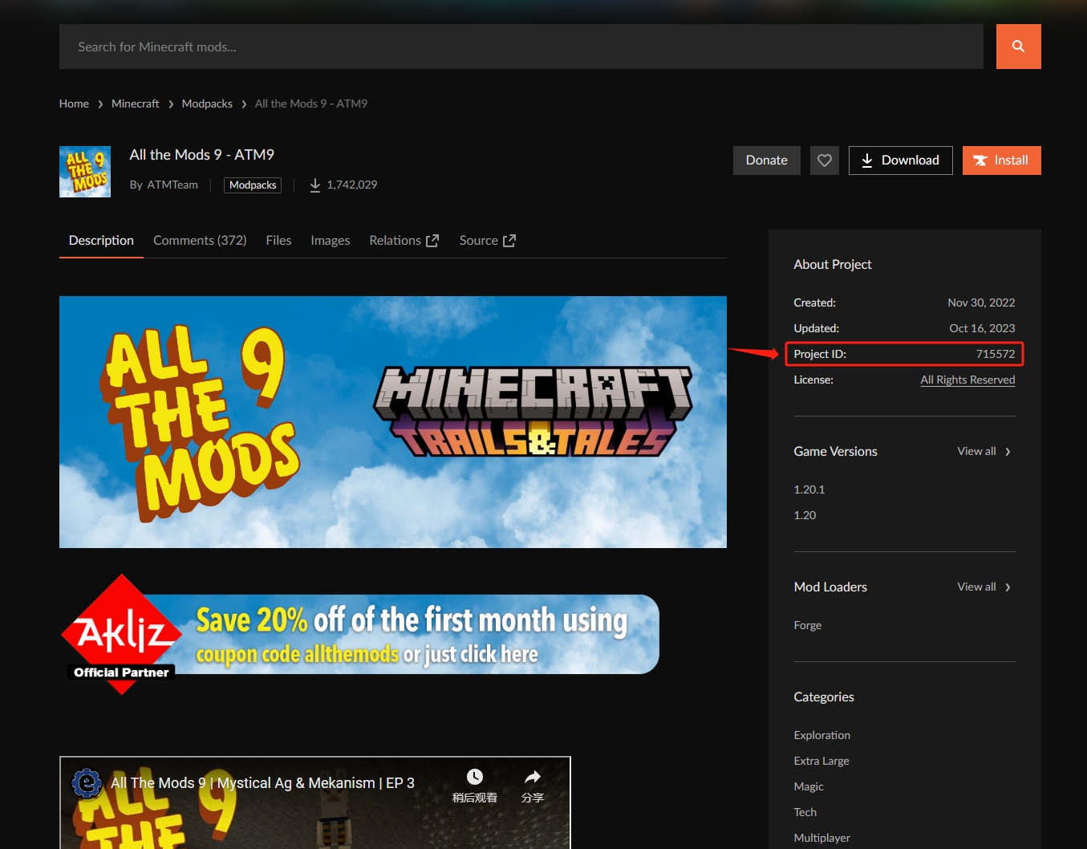
Task: Expand Game Versions with View all
Action: [x=984, y=452]
